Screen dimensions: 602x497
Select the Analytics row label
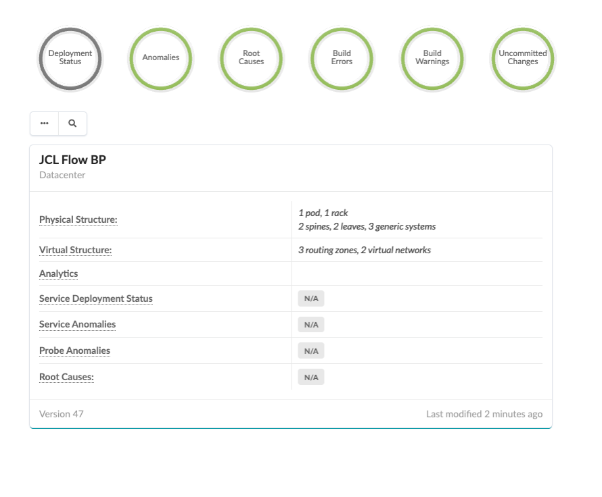(x=58, y=274)
